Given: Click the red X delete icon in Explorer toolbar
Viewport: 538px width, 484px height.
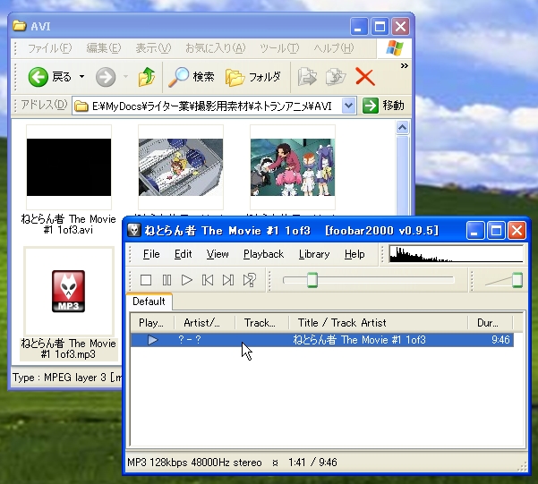Looking at the screenshot, I should point(364,76).
